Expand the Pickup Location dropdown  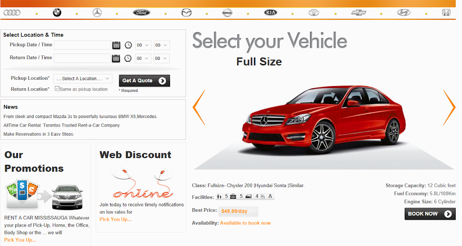click(x=83, y=79)
